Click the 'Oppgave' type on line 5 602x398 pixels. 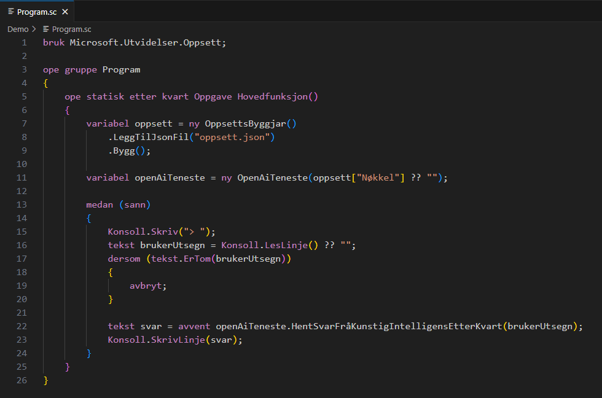[213, 96]
